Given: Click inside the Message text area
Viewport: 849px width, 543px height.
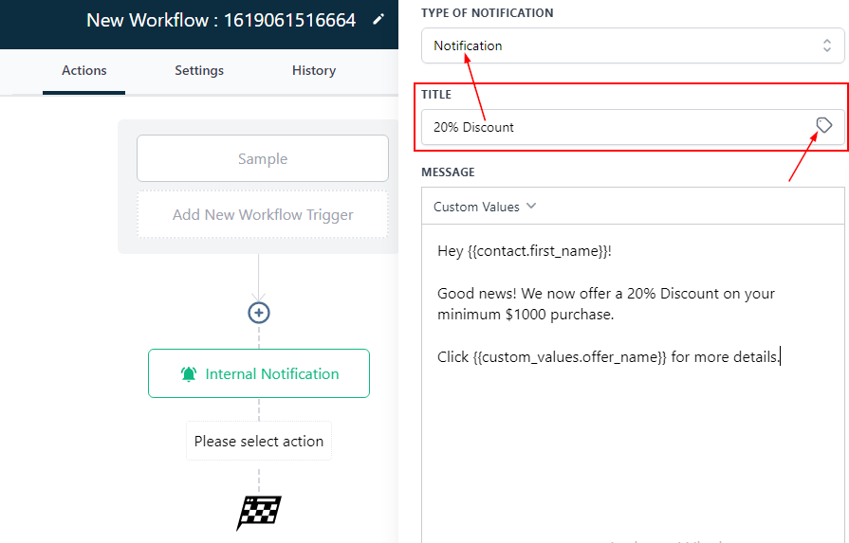Looking at the screenshot, I should point(633,445).
